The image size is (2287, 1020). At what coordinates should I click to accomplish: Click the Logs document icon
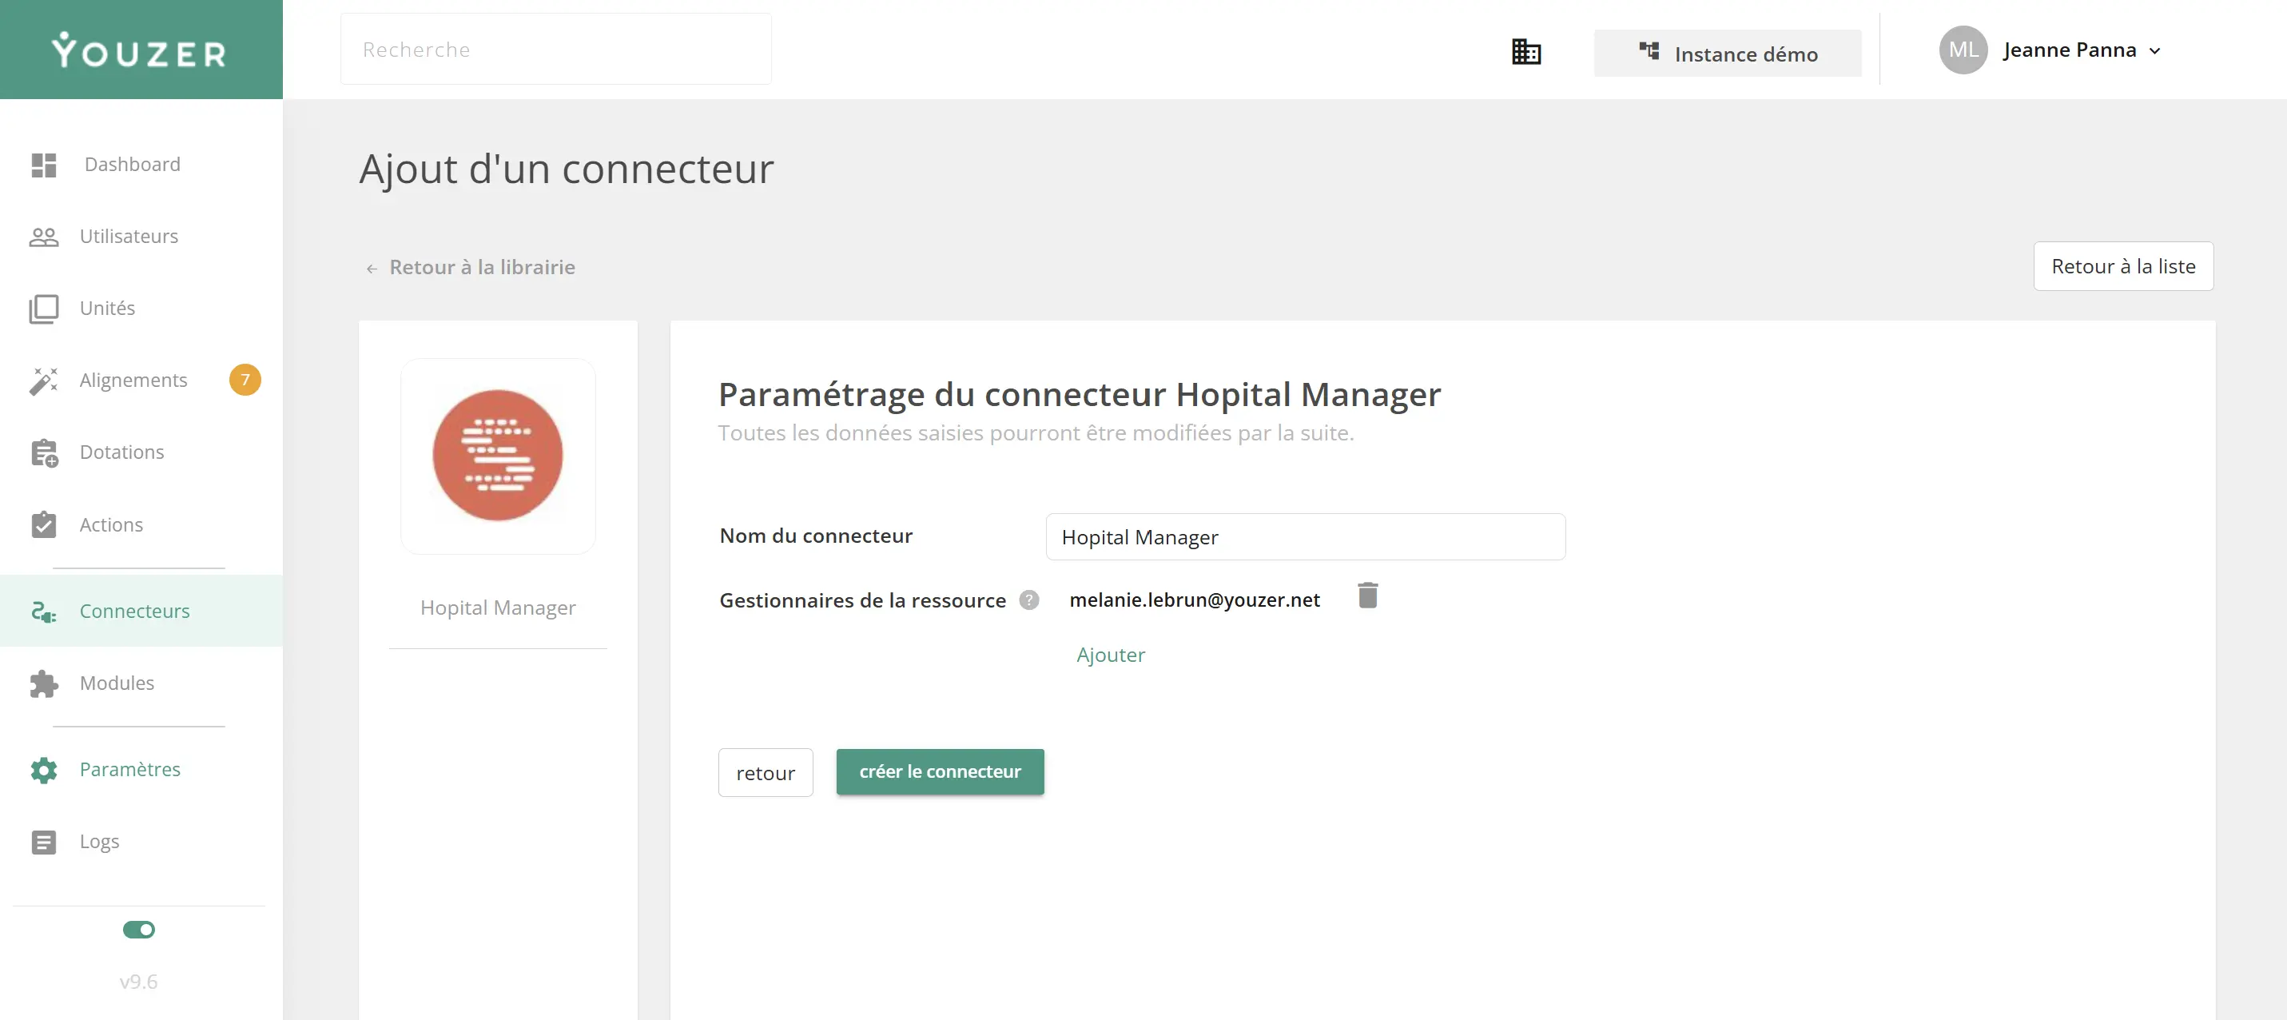coord(43,842)
